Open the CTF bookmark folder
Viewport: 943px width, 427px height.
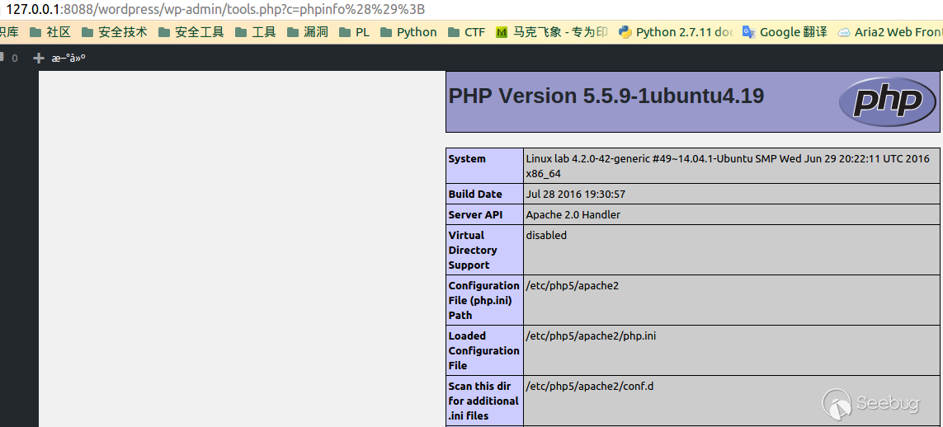466,32
